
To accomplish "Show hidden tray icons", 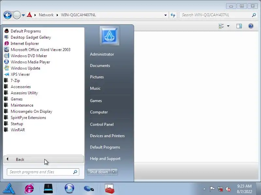I will (205, 189).
